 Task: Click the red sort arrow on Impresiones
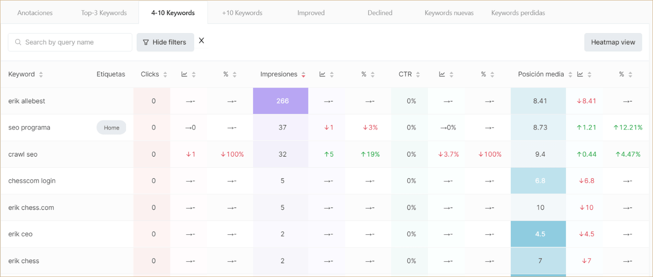(303, 74)
